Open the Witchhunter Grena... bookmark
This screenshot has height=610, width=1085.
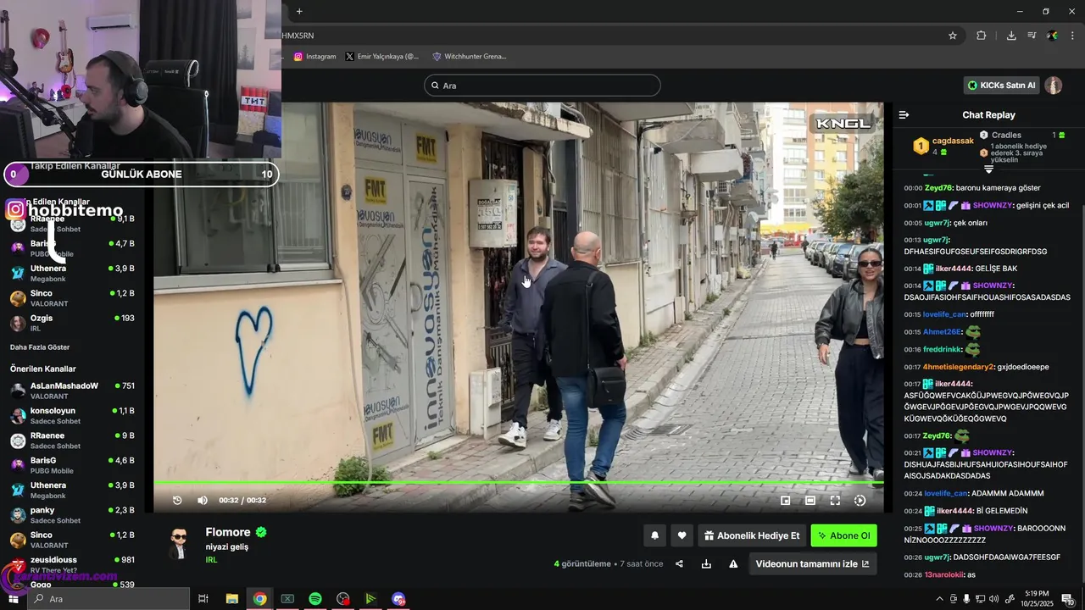(x=469, y=57)
